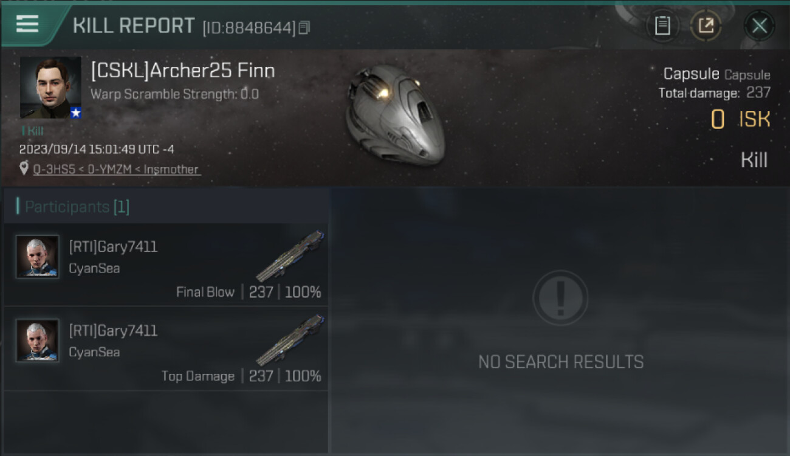Click the Top Damage weapon icon
Viewport: 790px width, 456px height.
[290, 340]
